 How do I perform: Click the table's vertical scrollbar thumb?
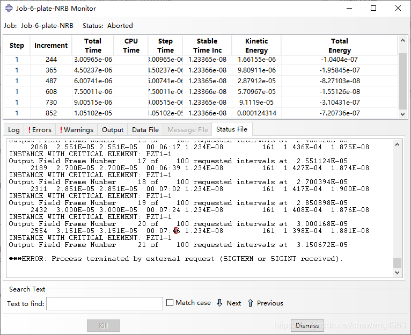click(402, 81)
